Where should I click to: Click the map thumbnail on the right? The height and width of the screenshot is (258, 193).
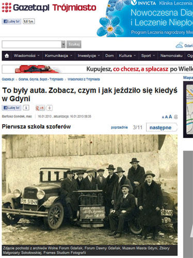(189, 109)
